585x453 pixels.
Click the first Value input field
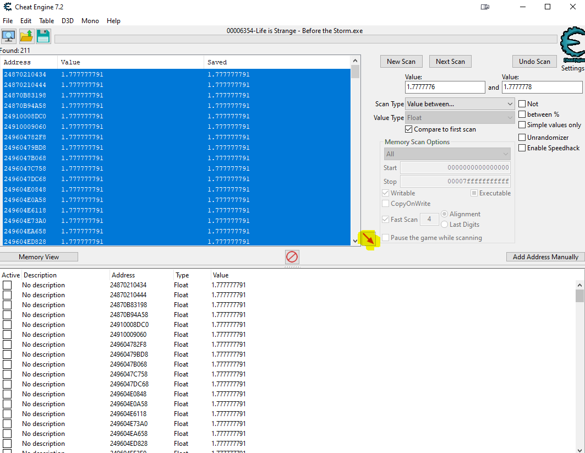point(445,87)
